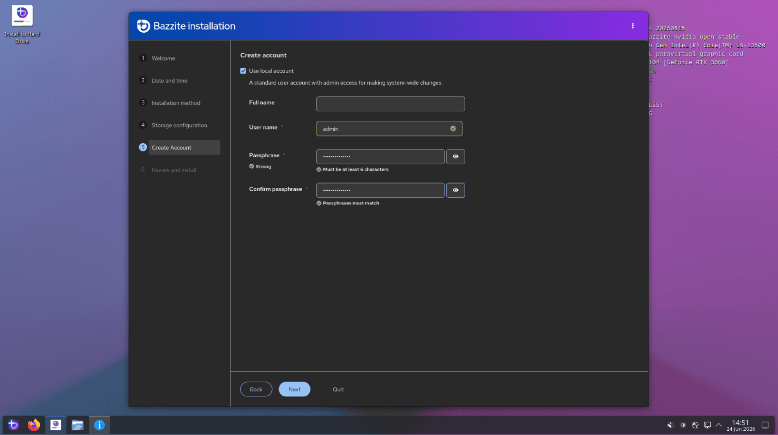778x435 pixels.
Task: Click the "Passphrases must match" hint
Action: point(348,203)
